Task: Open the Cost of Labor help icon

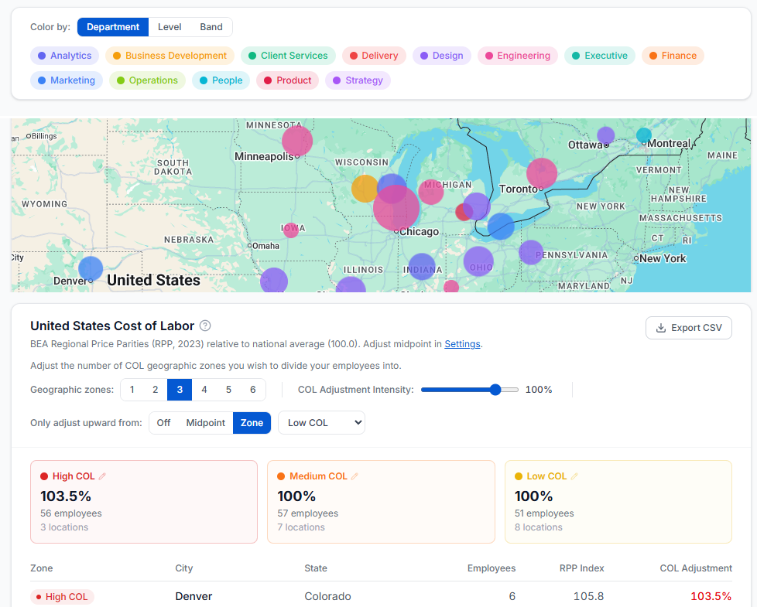Action: tap(205, 326)
